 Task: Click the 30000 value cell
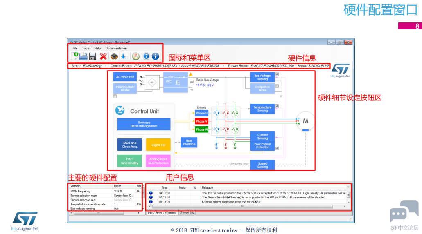point(124,191)
